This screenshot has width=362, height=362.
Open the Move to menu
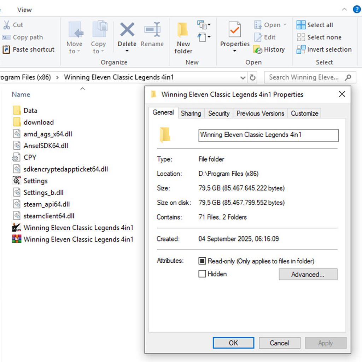coord(75,38)
